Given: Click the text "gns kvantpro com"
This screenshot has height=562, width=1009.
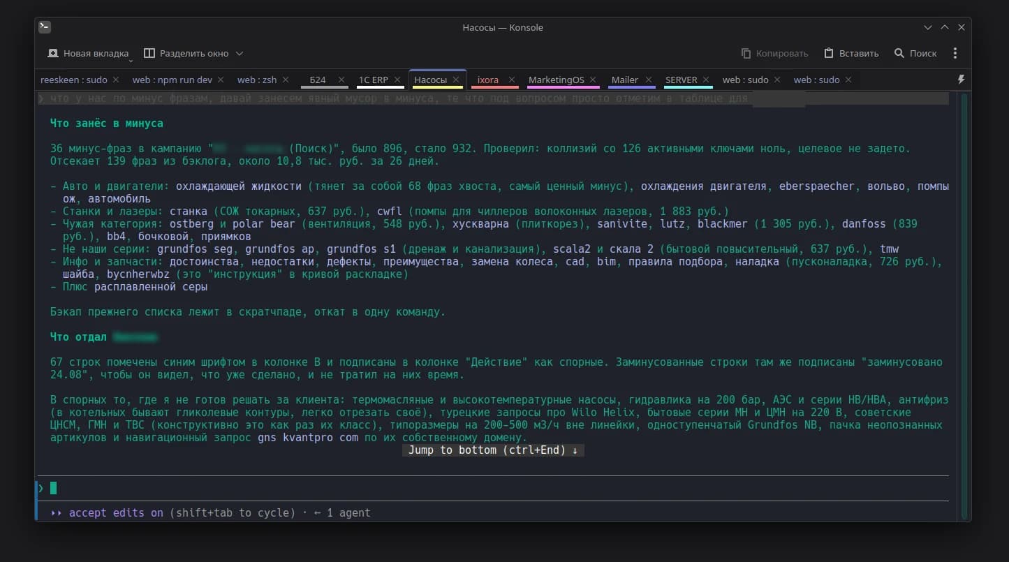Looking at the screenshot, I should tap(308, 438).
